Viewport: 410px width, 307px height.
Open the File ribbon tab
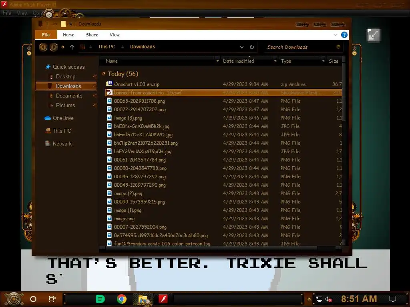click(46, 35)
